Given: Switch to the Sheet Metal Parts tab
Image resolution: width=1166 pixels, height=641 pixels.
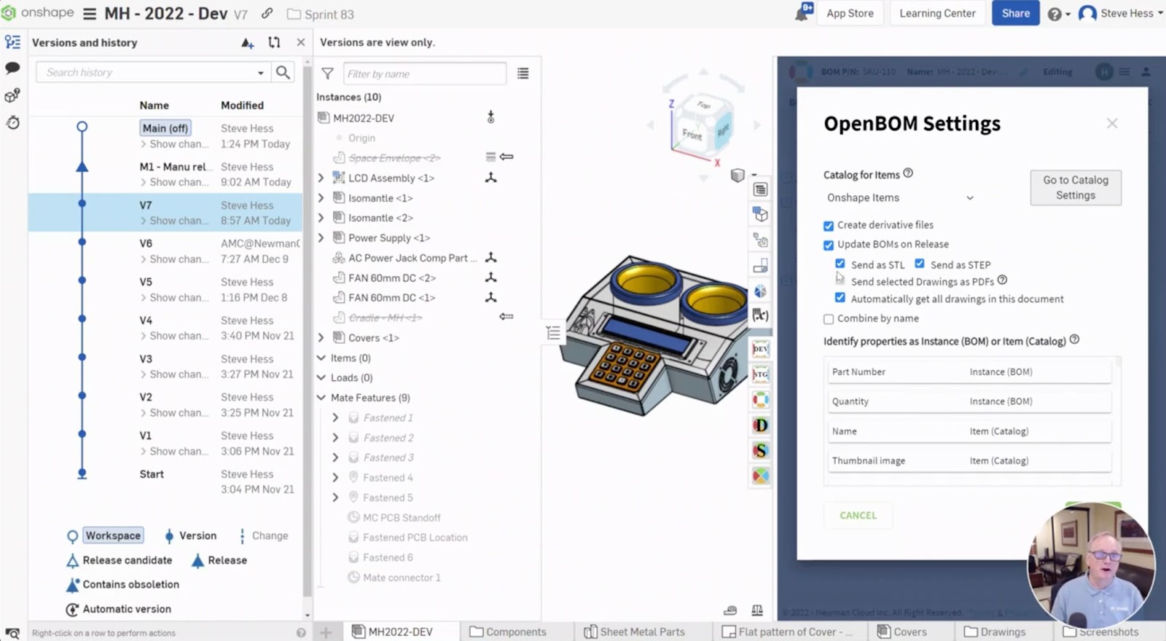Looking at the screenshot, I should coord(635,632).
